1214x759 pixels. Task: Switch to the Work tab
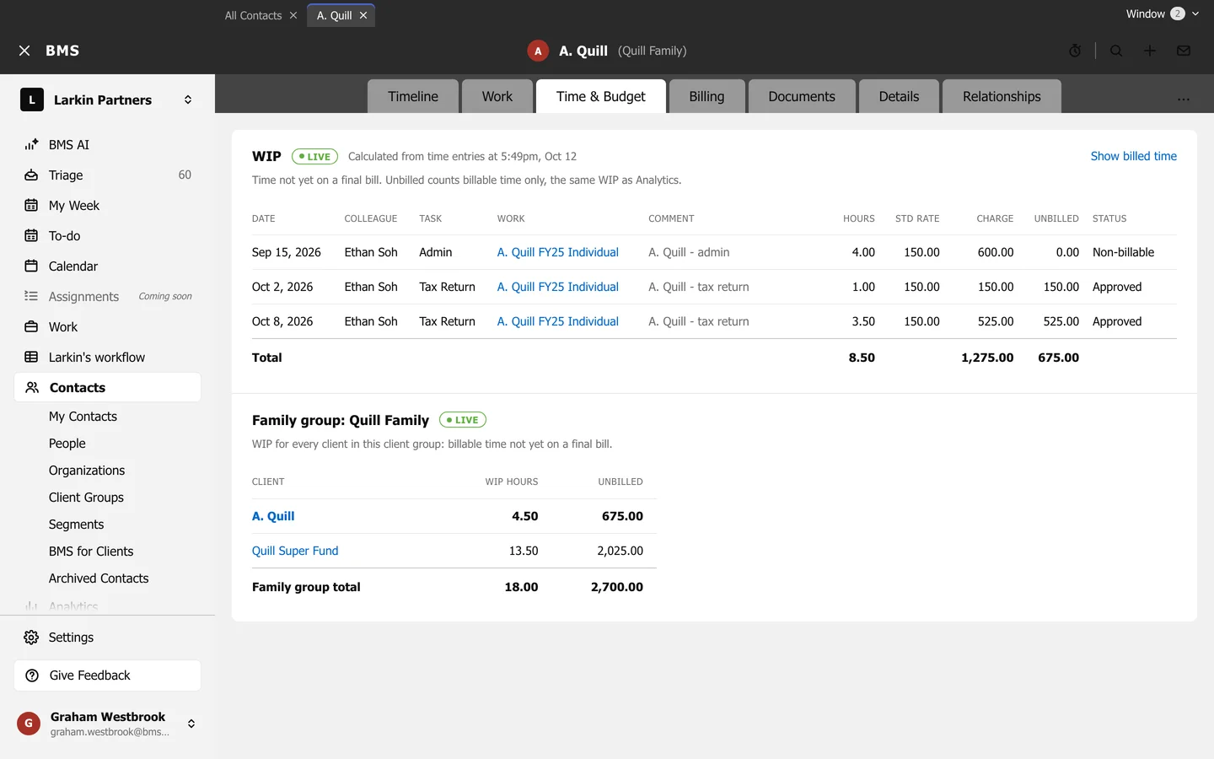click(x=497, y=96)
